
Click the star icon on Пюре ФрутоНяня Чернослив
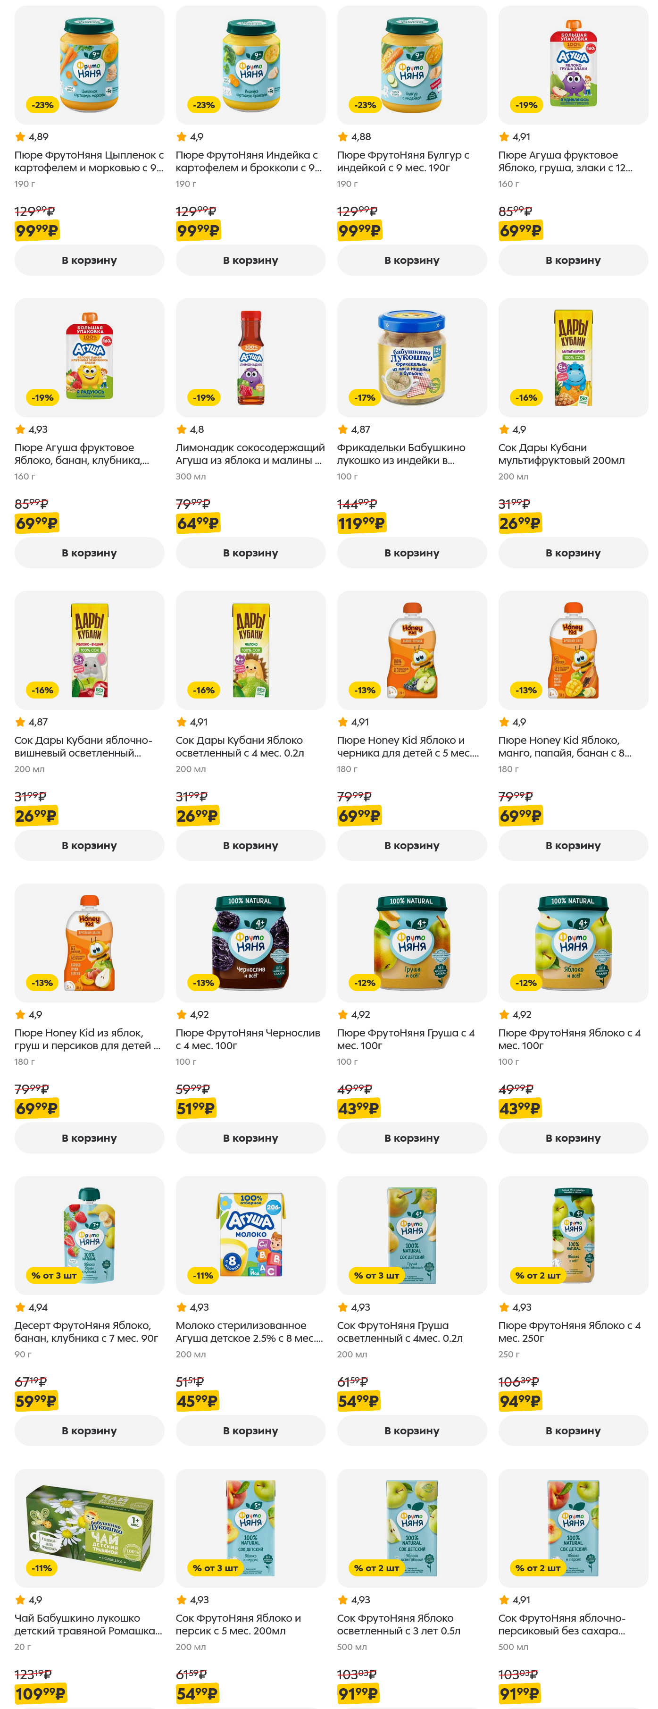[181, 1014]
